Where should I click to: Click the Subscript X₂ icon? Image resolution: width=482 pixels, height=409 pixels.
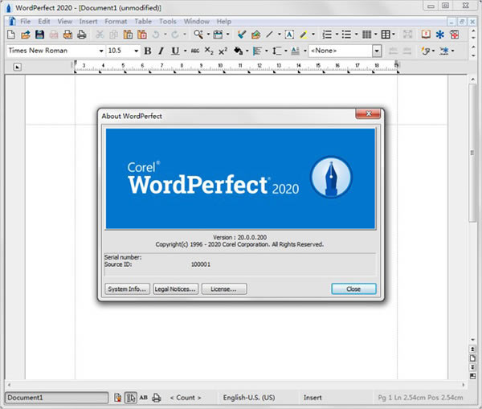tap(209, 51)
